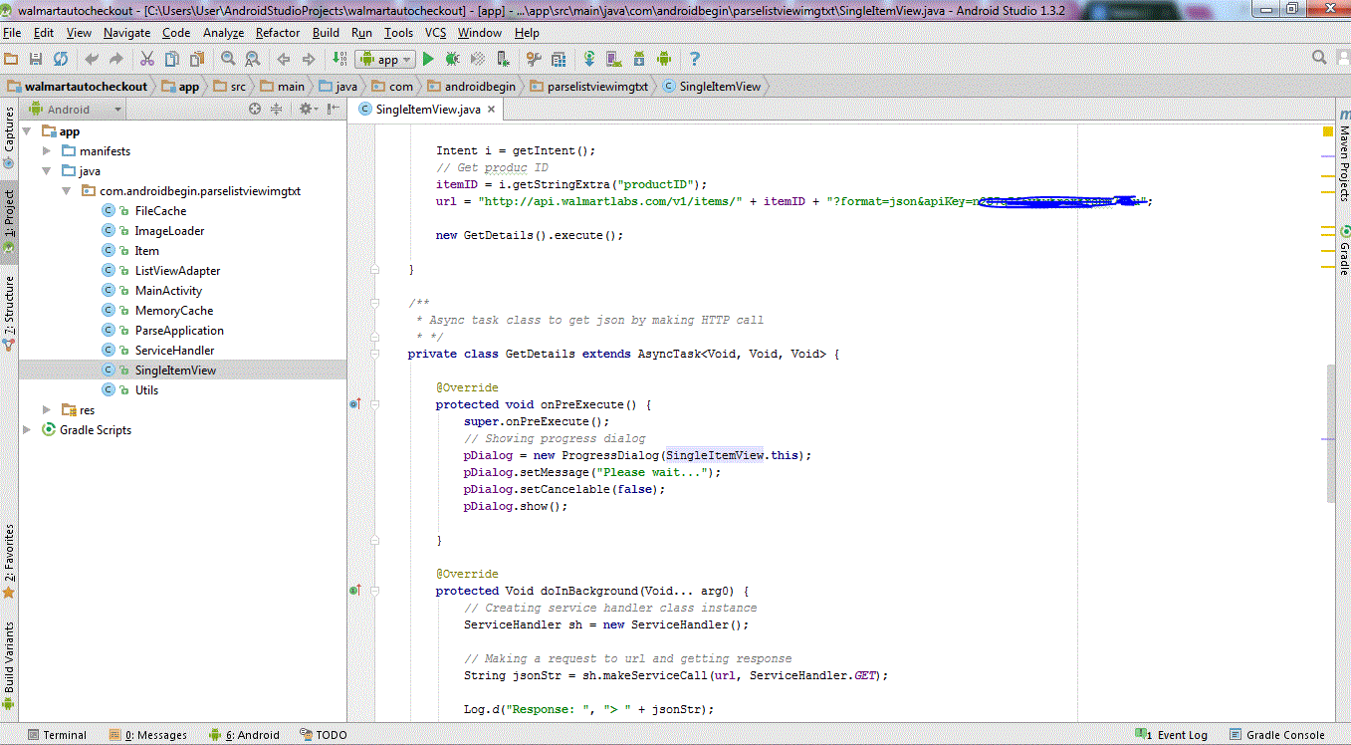Fold the GetDetails class declaration

click(x=374, y=354)
